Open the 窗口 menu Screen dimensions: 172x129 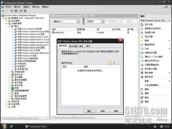[36, 7]
